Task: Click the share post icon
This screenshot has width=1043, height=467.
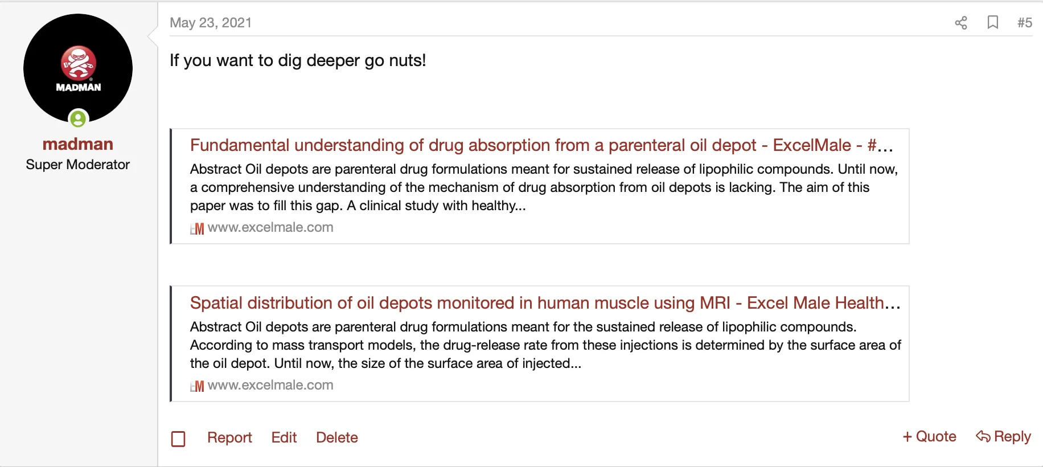Action: click(961, 23)
